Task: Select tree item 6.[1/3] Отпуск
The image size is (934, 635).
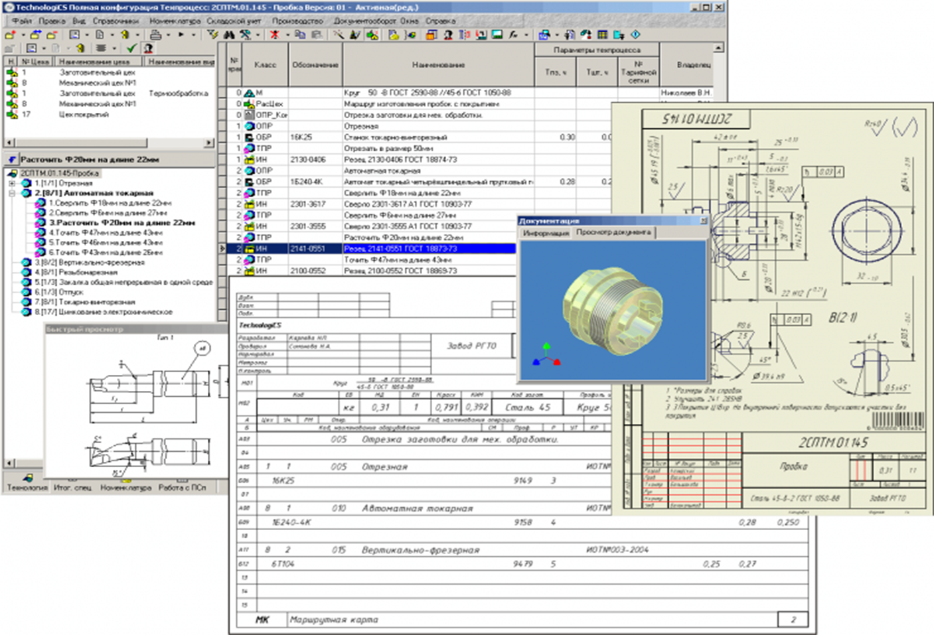Action: click(x=59, y=292)
